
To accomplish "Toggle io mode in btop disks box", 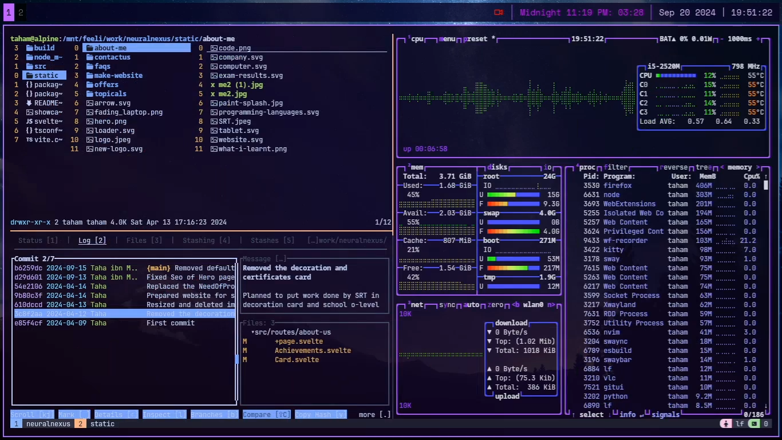I will pos(548,167).
